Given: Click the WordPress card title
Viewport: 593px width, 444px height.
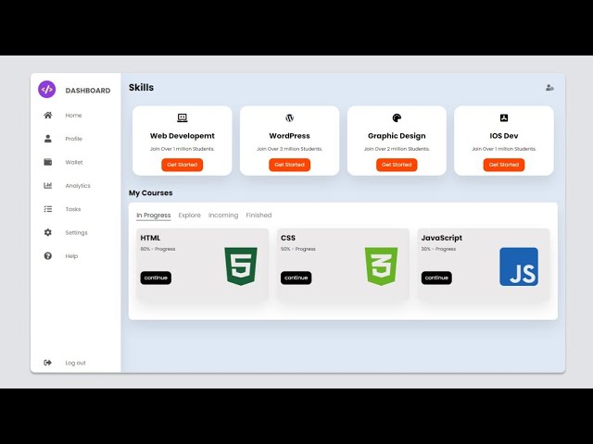Looking at the screenshot, I should click(x=289, y=136).
